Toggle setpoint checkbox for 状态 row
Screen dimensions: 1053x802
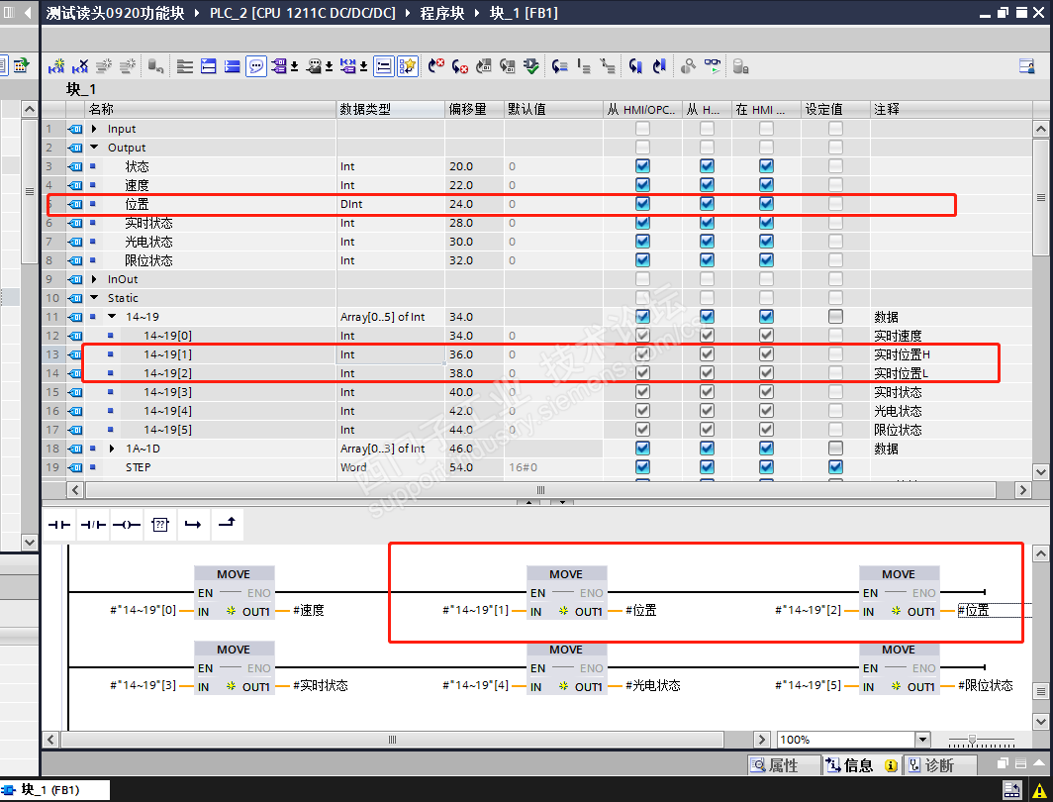835,166
